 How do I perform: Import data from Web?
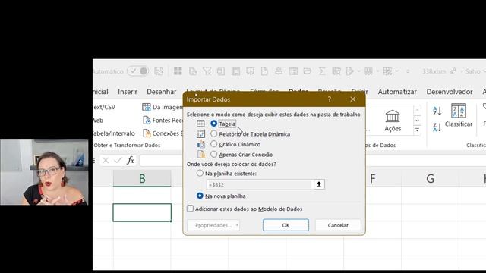(98, 121)
